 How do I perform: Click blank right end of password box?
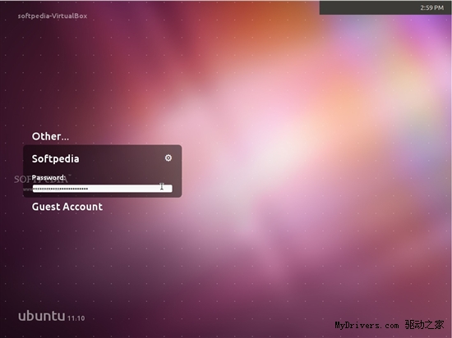tap(168, 189)
